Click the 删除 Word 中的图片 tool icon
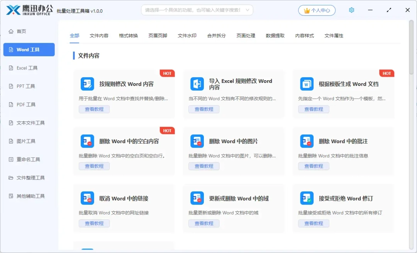Screen dimensions: 417x253 [197, 141]
